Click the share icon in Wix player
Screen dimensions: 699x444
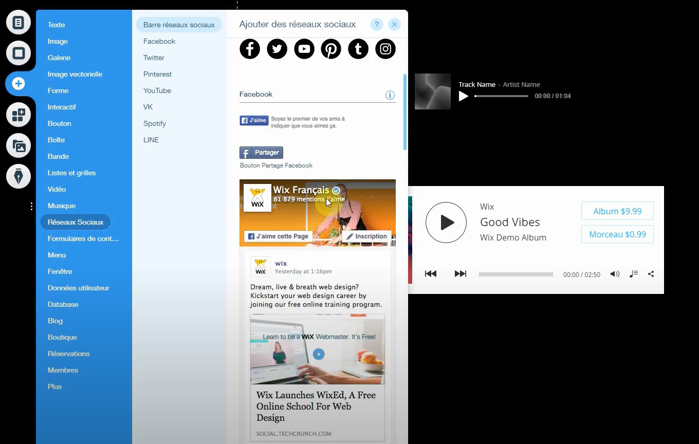point(651,274)
